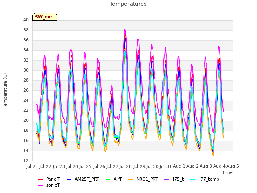Click the red PanelT legend swatch

point(40,180)
